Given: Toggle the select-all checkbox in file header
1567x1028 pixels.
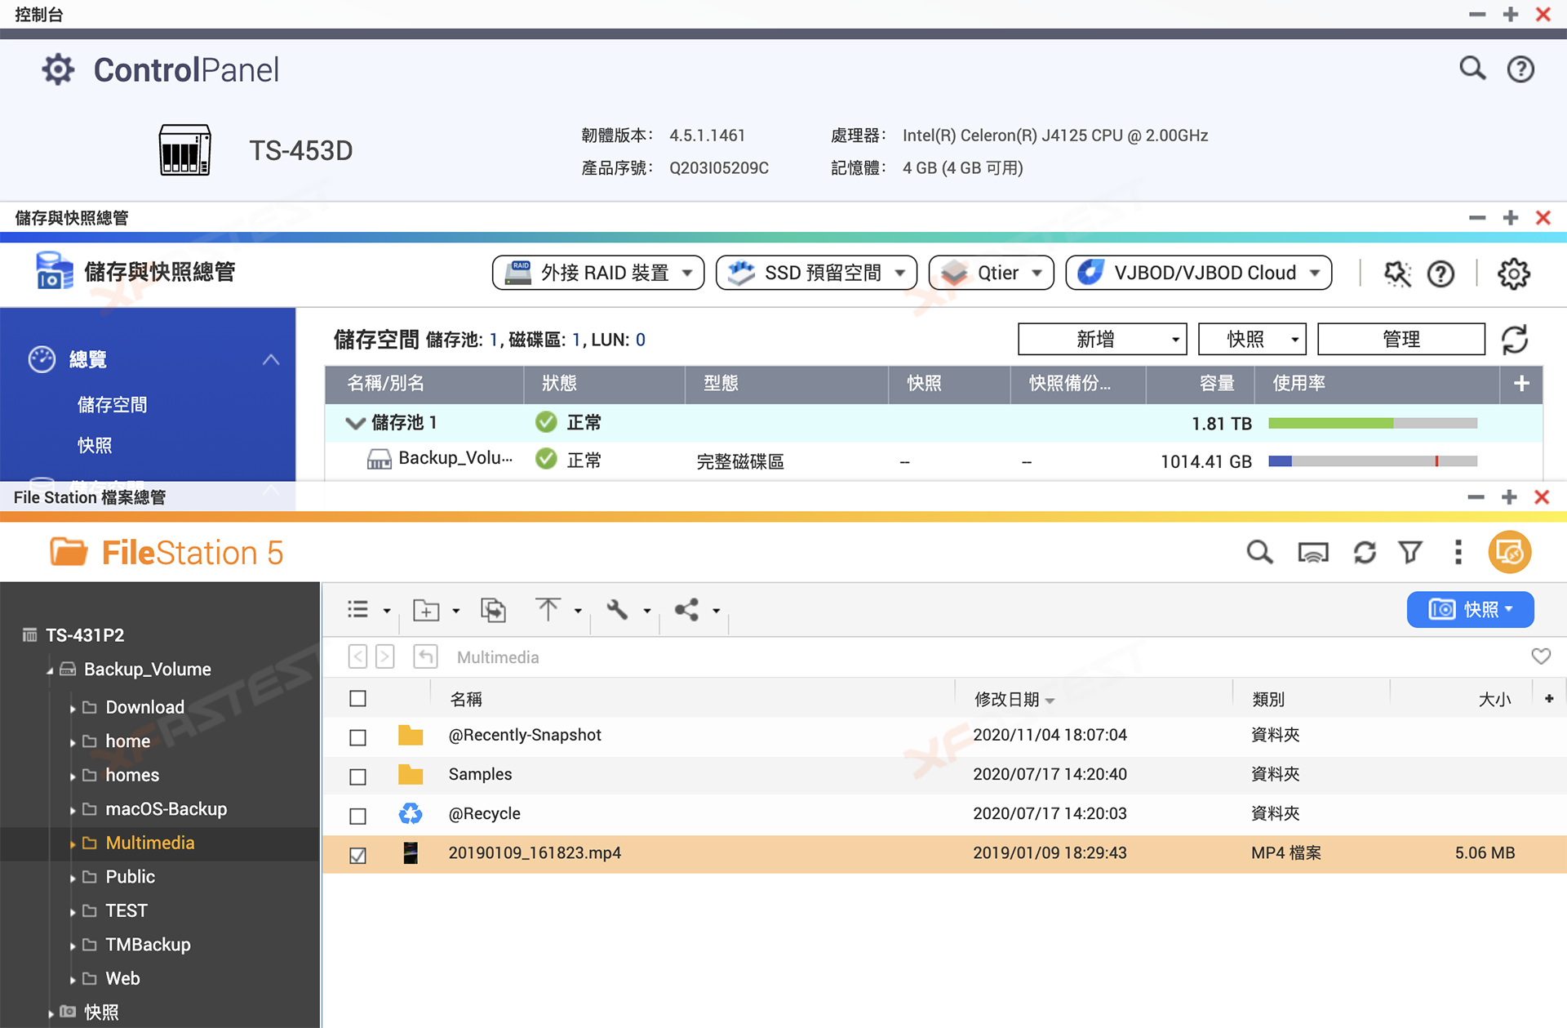Looking at the screenshot, I should coord(357,699).
